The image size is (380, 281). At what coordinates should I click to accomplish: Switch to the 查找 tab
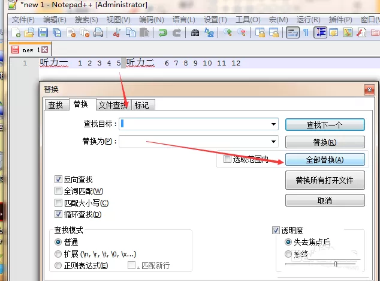click(56, 105)
